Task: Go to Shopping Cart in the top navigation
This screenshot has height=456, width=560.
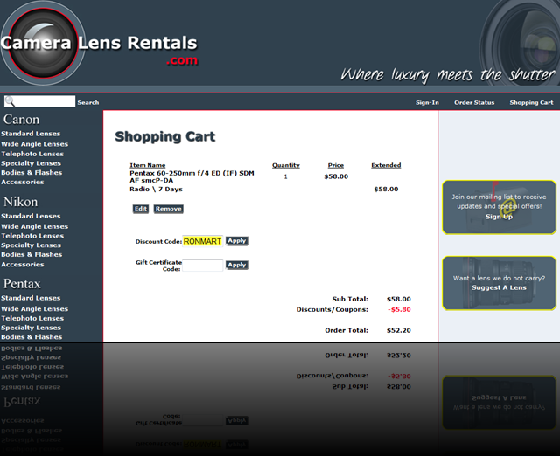Action: [x=531, y=103]
